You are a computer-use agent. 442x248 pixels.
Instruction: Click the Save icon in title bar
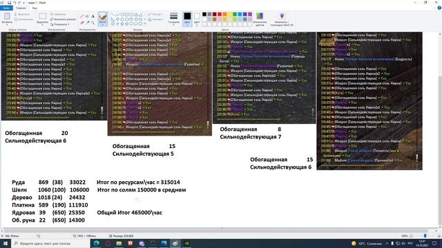pyautogui.click(x=9, y=3)
